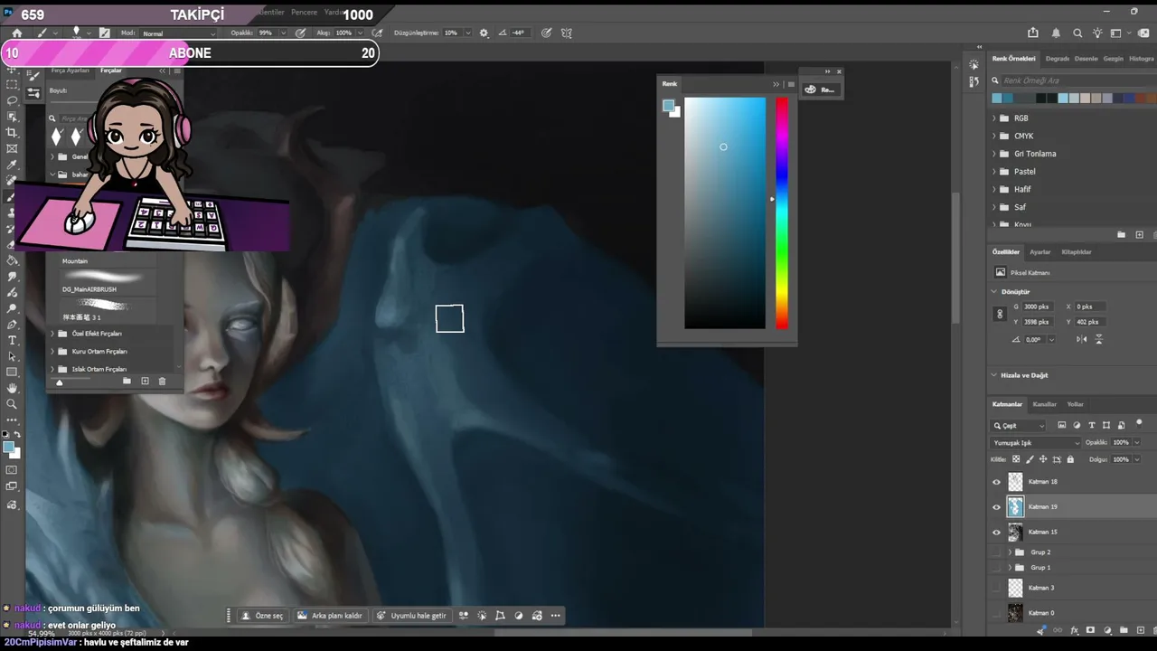Select the Katman 0 layer thumbnail
Image resolution: width=1157 pixels, height=651 pixels.
point(1015,613)
